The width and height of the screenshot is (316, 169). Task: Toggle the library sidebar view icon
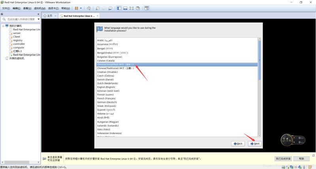point(119,8)
